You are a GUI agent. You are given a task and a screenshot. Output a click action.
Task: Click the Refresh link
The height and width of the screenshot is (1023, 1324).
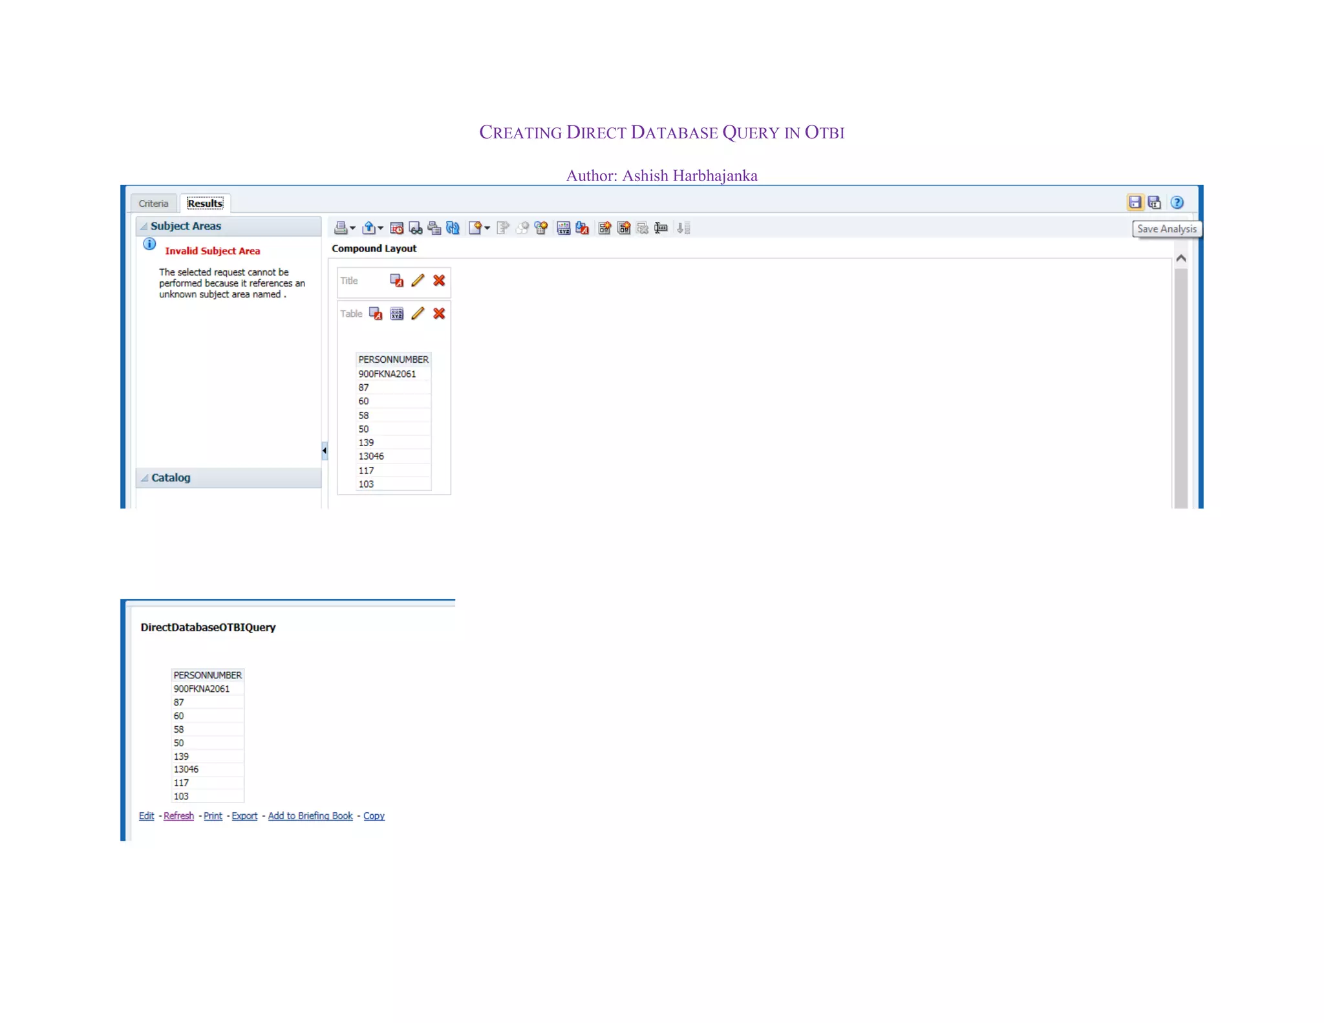[x=178, y=816]
